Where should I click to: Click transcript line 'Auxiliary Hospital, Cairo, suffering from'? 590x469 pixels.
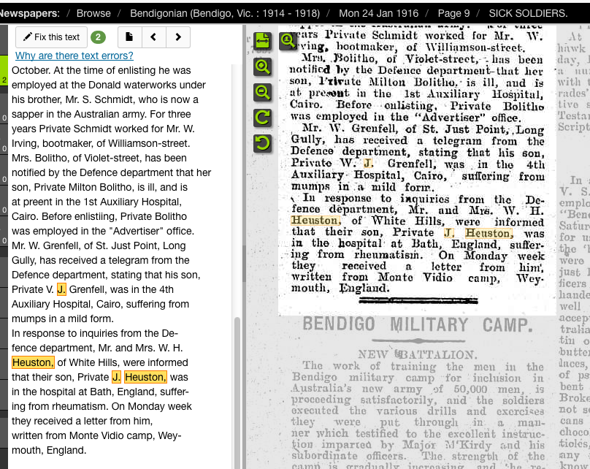(x=101, y=304)
